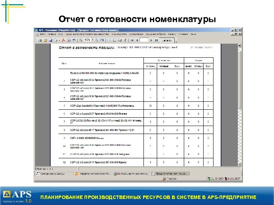Screen dimensions: 274x205
Task: Click the Print icon in toolbar
Action: point(40,40)
